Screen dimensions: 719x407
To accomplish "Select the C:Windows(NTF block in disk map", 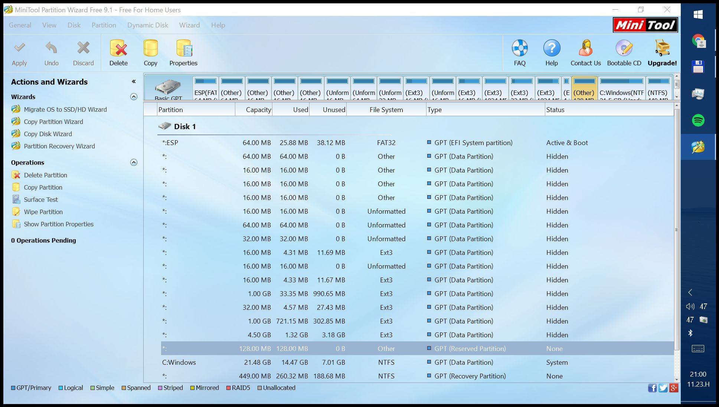I will (x=621, y=88).
